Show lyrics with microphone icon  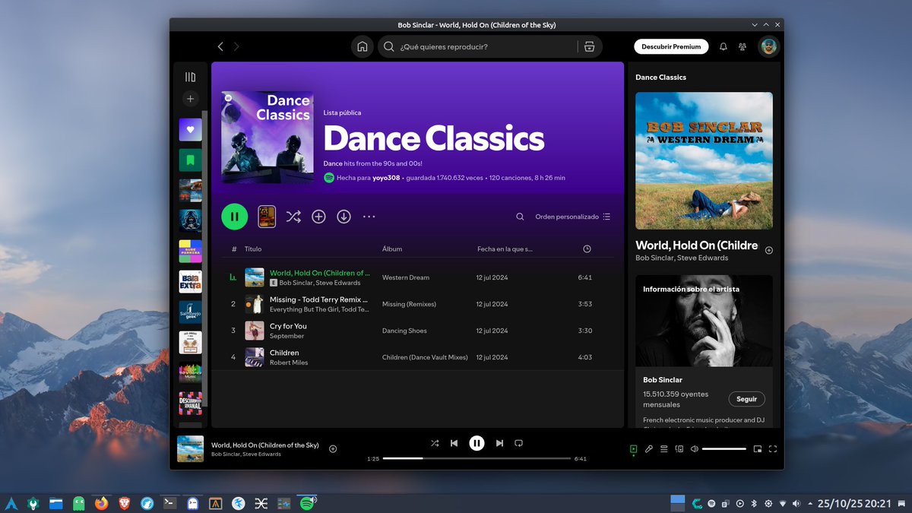[649, 449]
